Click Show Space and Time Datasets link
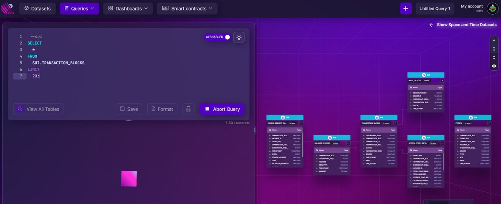The width and height of the screenshot is (501, 204). (x=467, y=25)
